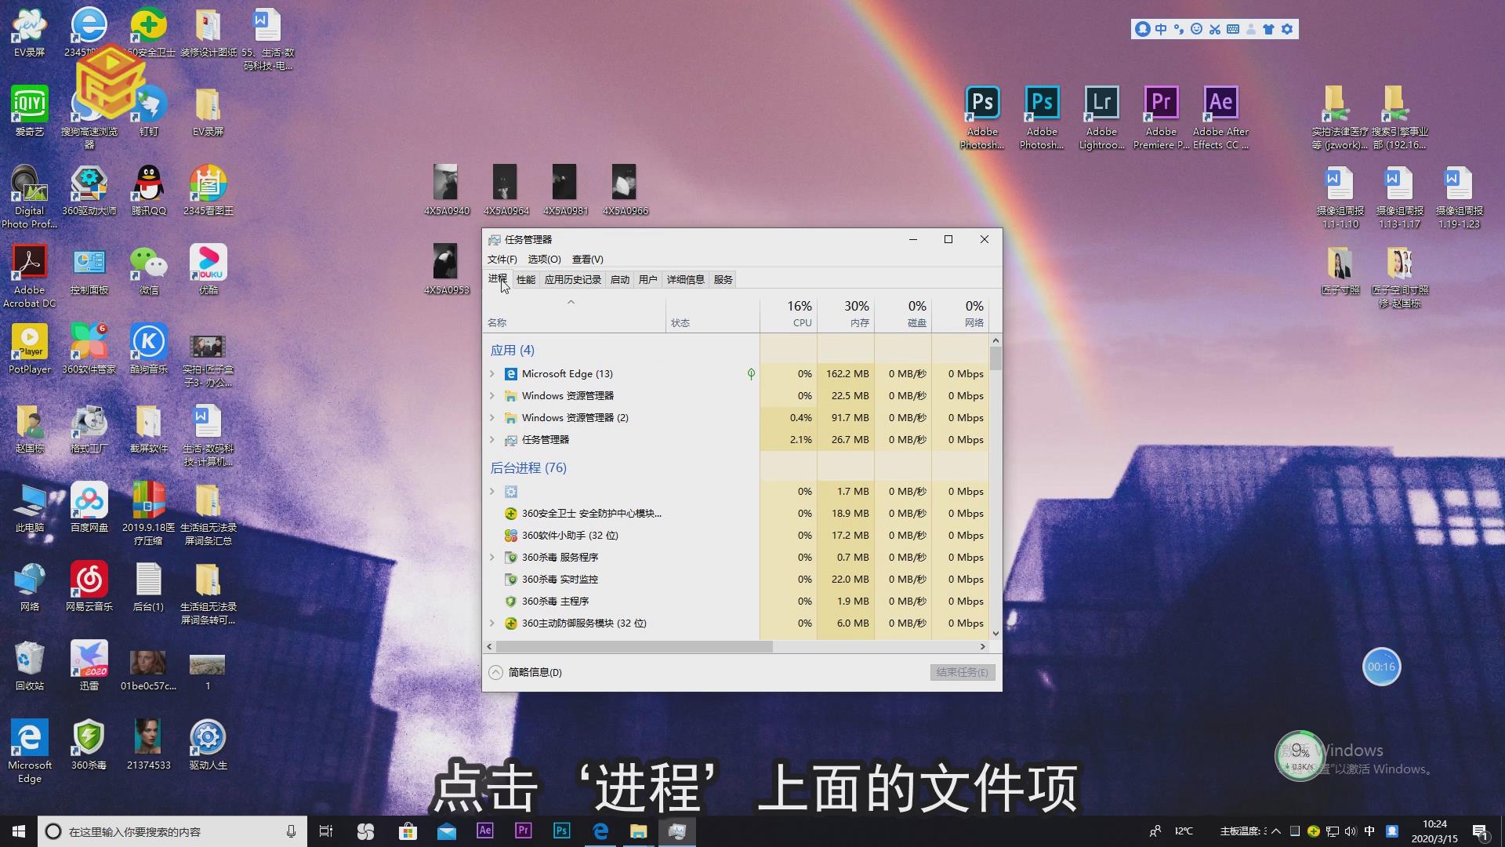This screenshot has width=1505, height=847.
Task: Select the 百度网盘 desktop icon
Action: [89, 507]
